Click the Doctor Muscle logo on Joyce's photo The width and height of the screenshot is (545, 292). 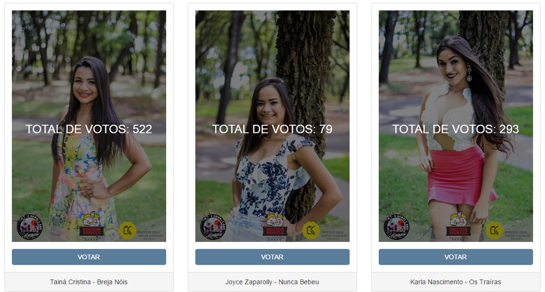point(275,226)
